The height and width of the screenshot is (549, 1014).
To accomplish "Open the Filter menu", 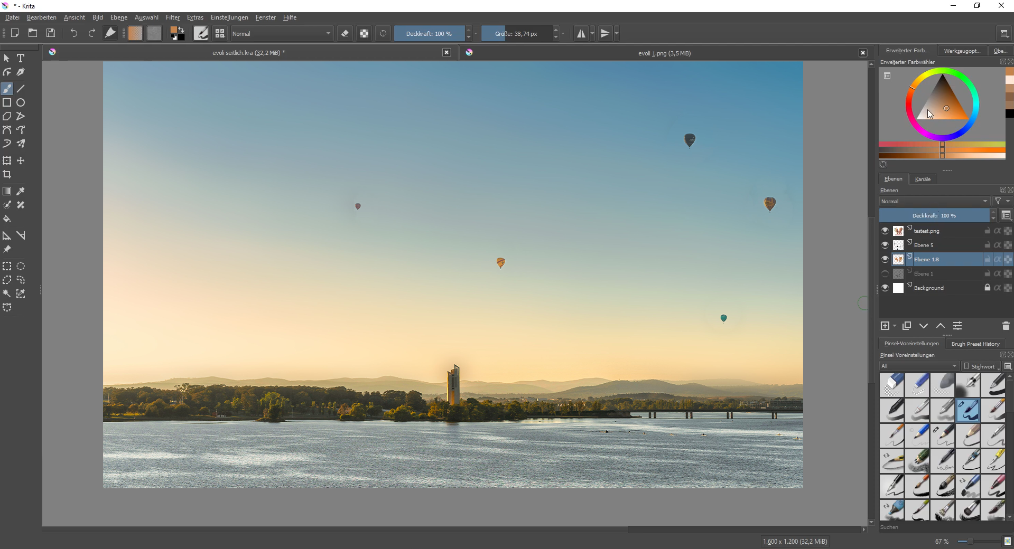I will (172, 17).
